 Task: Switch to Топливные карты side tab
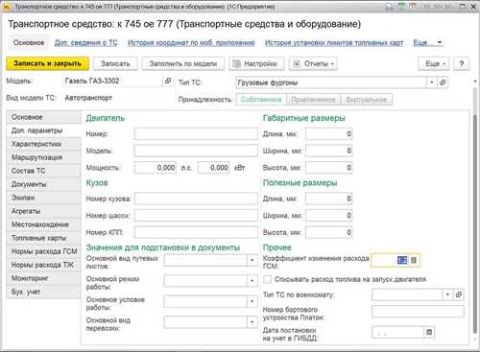tap(44, 238)
